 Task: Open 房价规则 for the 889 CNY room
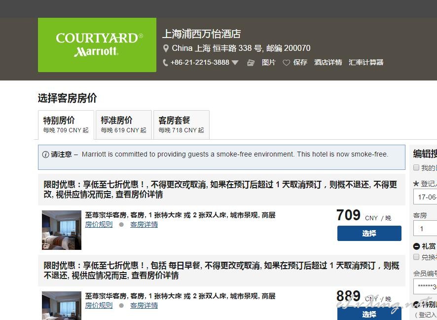point(99,305)
